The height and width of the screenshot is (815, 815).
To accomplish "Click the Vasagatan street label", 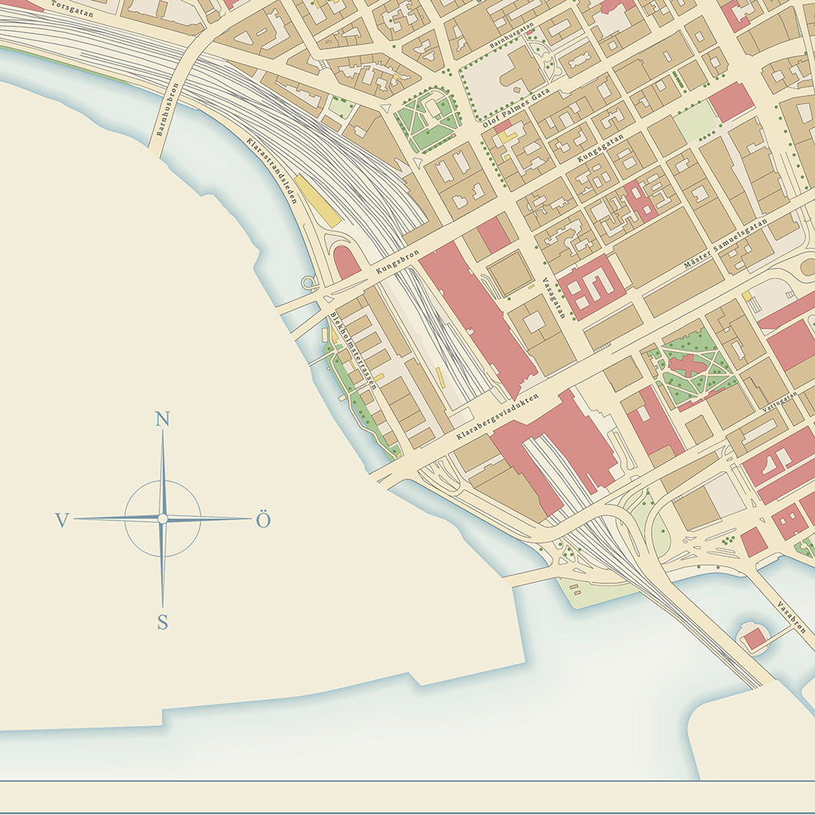I will (x=554, y=298).
